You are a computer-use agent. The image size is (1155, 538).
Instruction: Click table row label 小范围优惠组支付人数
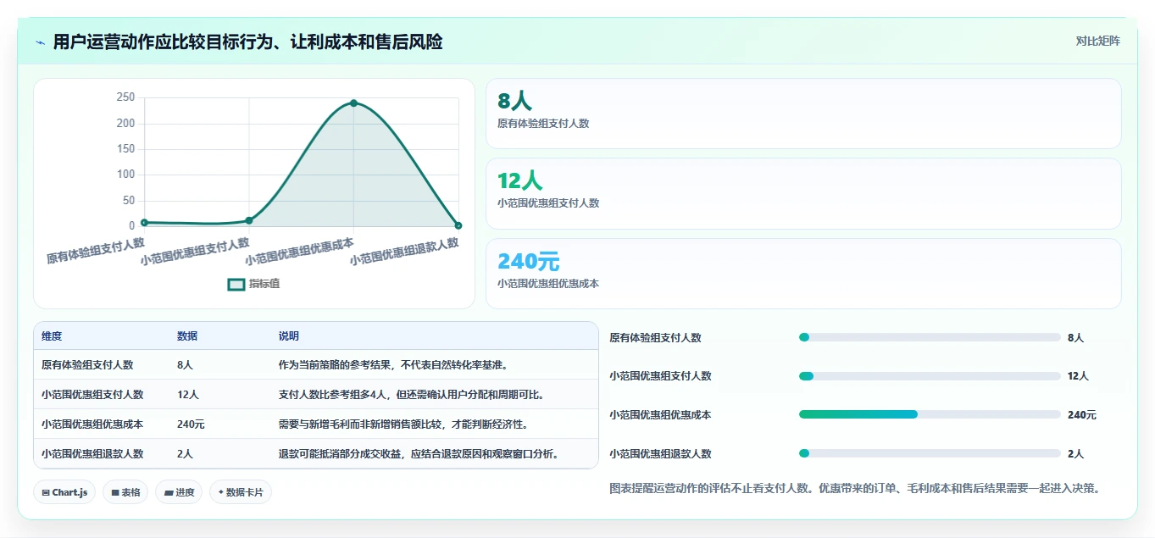[92, 395]
